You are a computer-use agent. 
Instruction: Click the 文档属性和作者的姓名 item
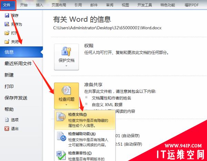click(x=111, y=98)
